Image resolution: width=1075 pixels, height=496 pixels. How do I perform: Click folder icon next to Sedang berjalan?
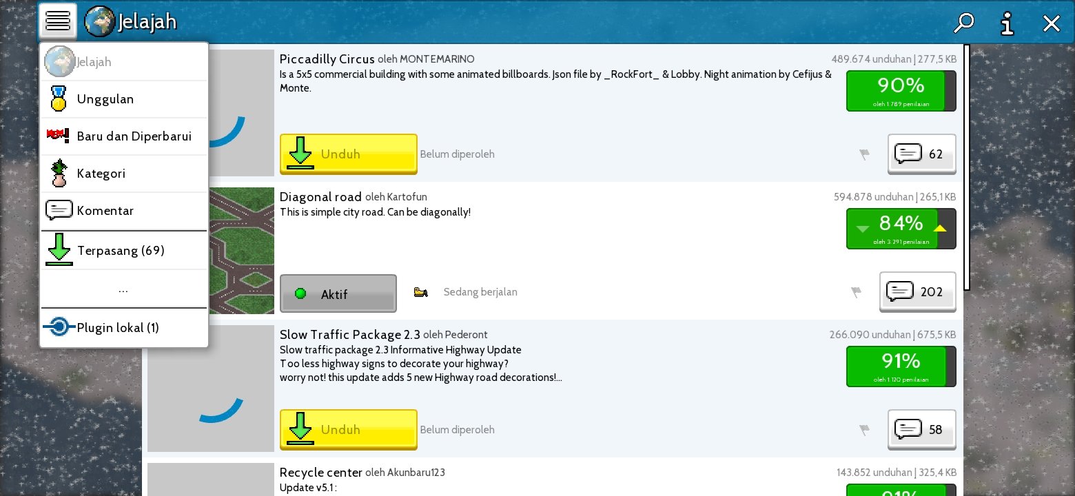(420, 293)
